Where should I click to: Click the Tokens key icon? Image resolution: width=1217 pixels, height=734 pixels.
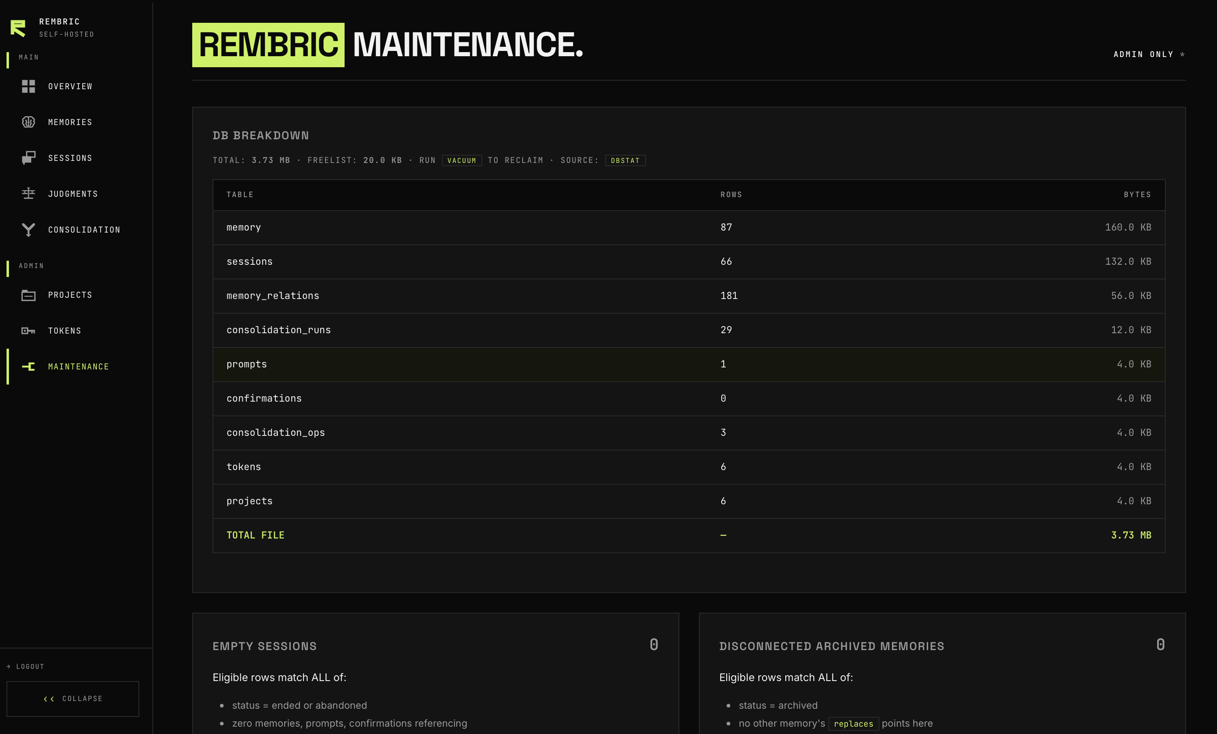point(29,331)
